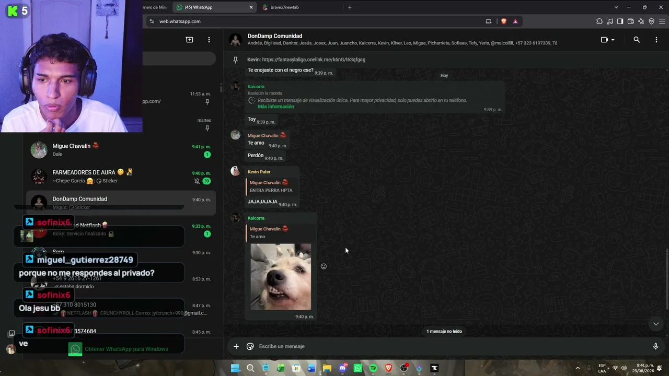Open Brave Shields panel

504,21
